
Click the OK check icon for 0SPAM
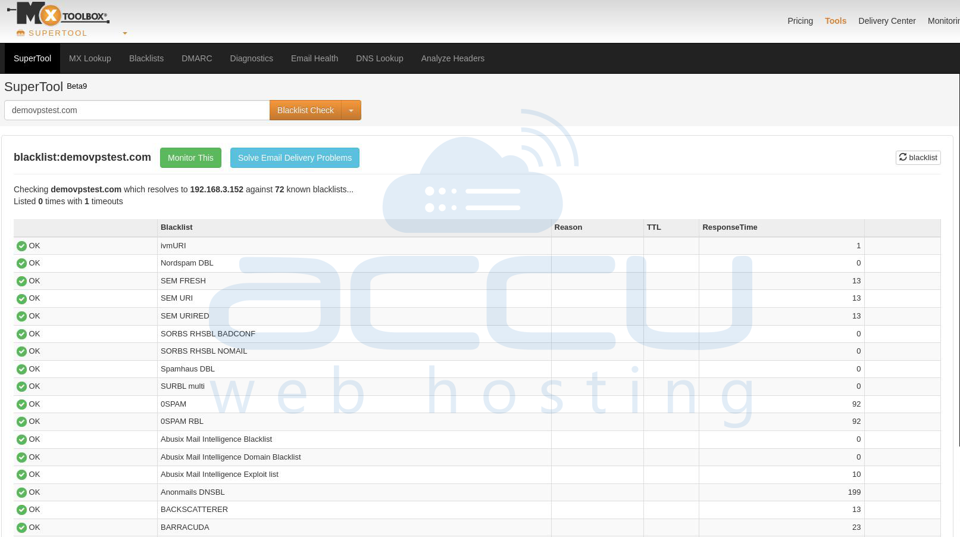[x=21, y=404]
